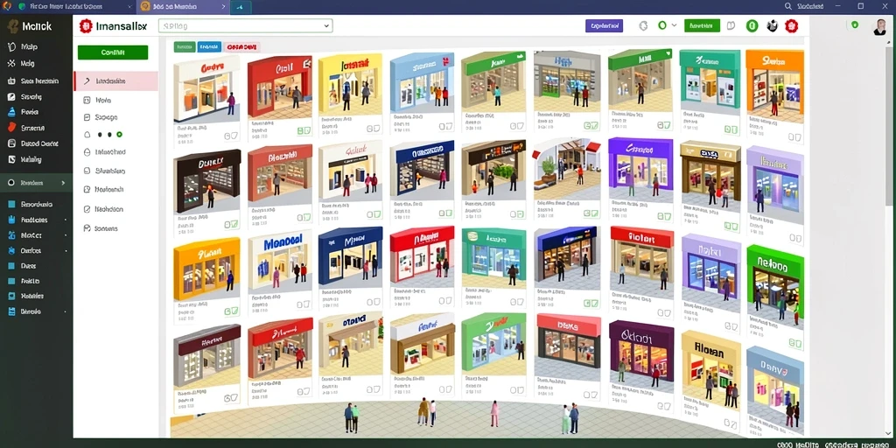Click the red Imansallex logo icon
Image resolution: width=896 pixels, height=448 pixels.
point(86,25)
